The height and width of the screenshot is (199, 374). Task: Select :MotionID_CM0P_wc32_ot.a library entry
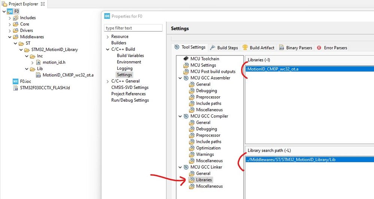(x=310, y=69)
